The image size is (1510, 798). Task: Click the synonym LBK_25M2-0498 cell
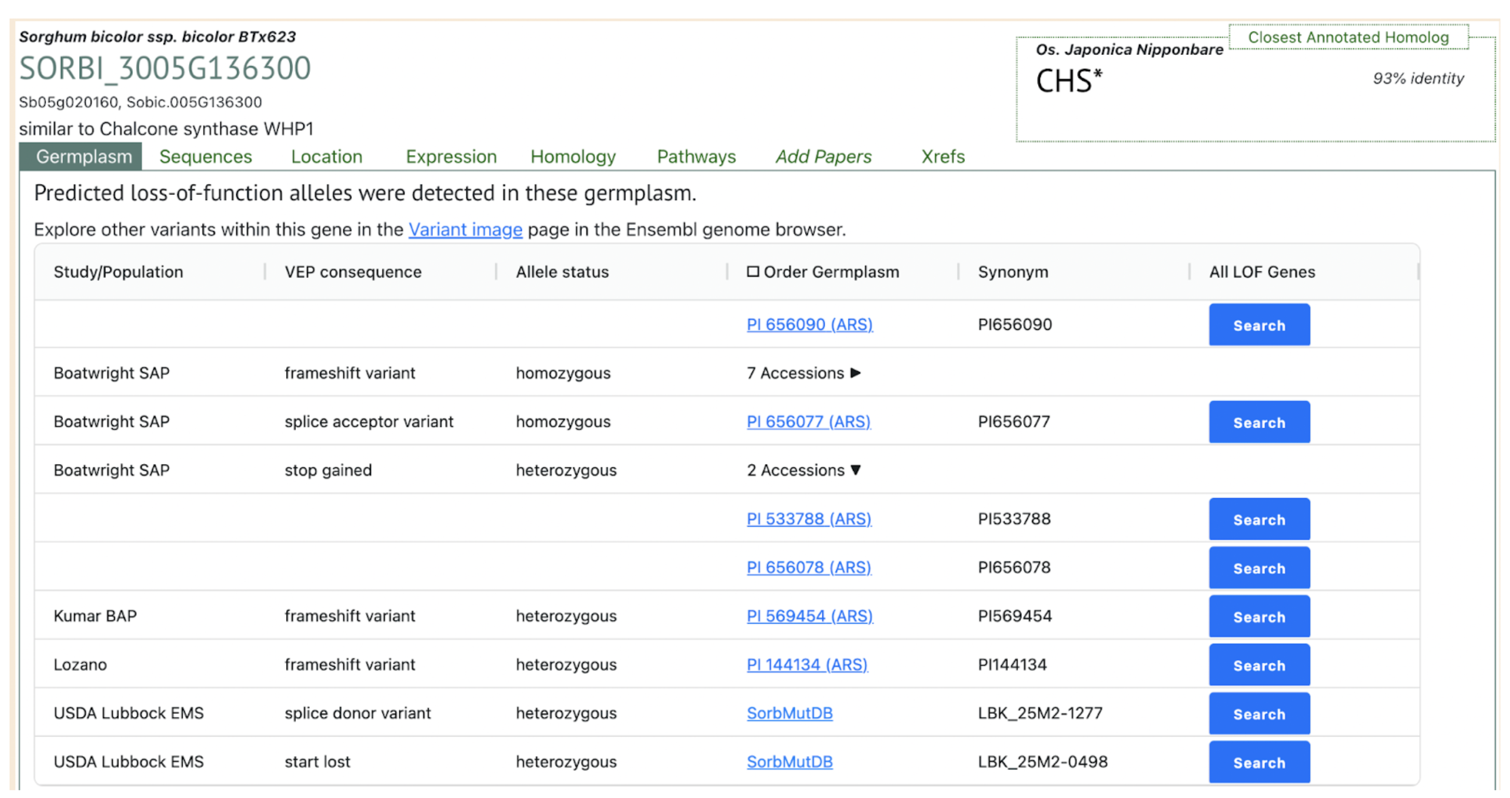coord(1042,762)
